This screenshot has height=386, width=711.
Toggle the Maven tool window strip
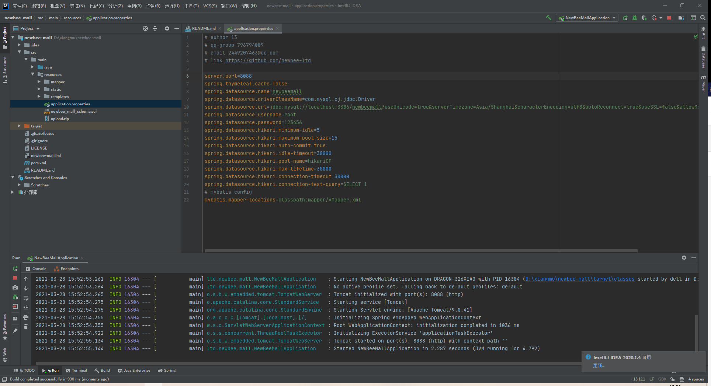tap(704, 84)
